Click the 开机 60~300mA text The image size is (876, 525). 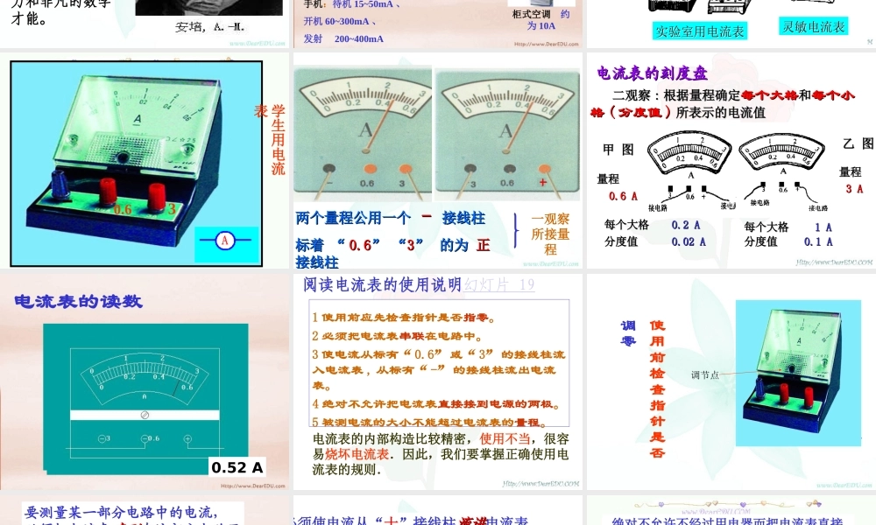pyautogui.click(x=340, y=21)
